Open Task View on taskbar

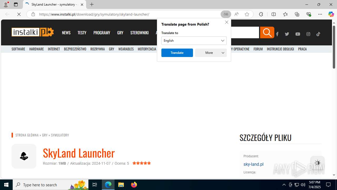[95, 185]
